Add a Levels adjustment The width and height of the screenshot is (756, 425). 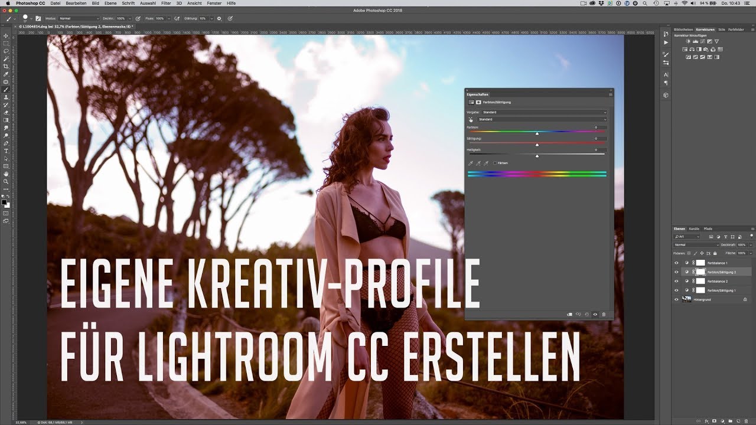tap(695, 41)
